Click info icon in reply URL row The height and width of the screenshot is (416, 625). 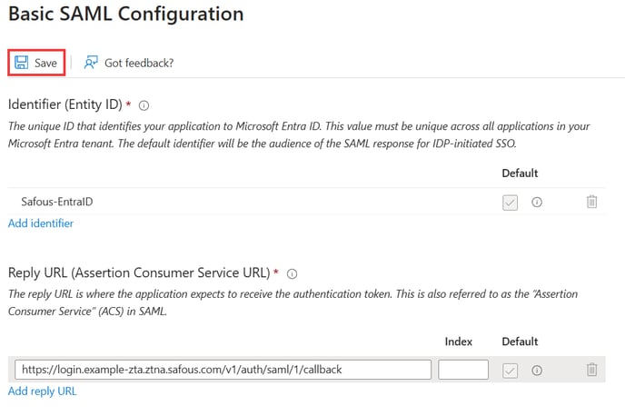pyautogui.click(x=537, y=371)
